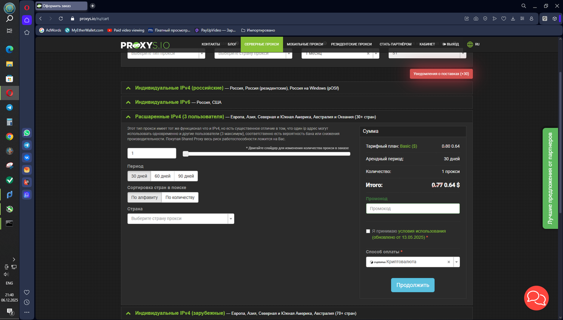Open history clock icon in Opera sidebar

(x=27, y=302)
